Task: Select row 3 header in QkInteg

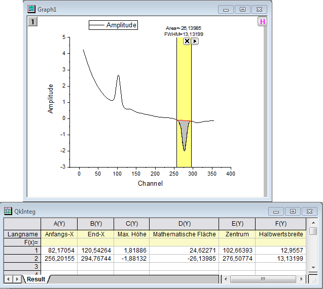Action: [x=22, y=266]
